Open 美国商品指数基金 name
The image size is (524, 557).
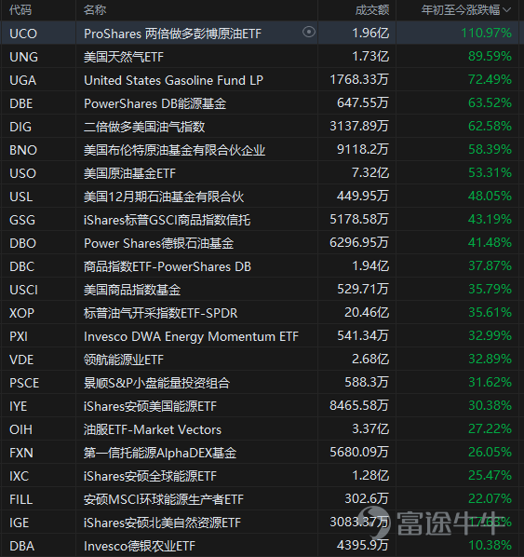[x=132, y=290]
